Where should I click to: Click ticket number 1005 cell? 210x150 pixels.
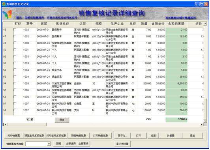click(x=30, y=85)
